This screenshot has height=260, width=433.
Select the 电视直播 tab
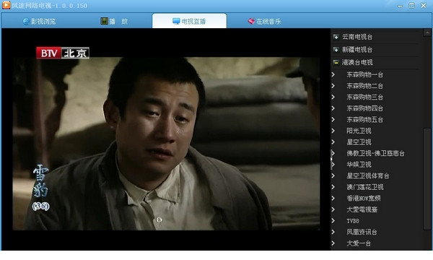click(x=189, y=21)
